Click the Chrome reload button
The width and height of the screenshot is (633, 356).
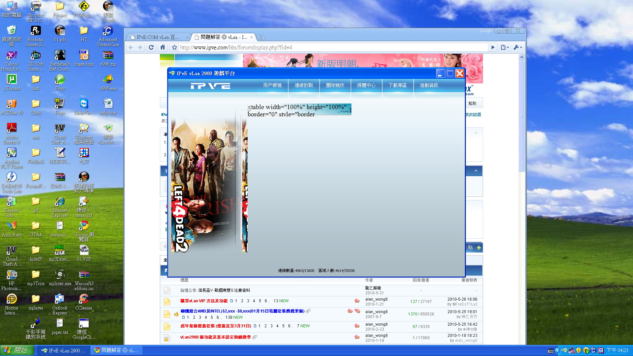tap(151, 47)
